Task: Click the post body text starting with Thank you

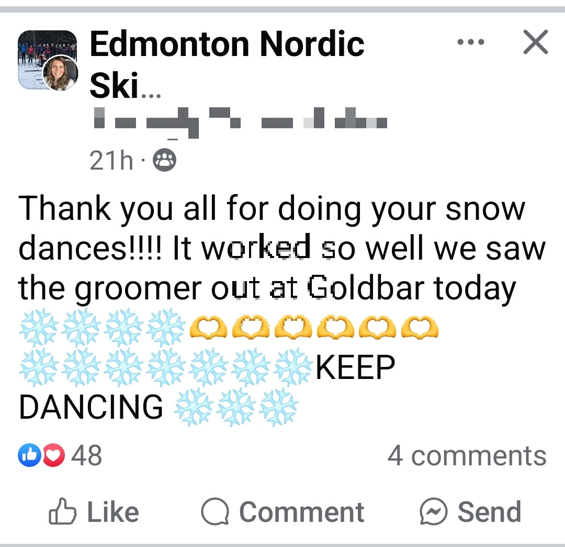Action: (x=209, y=208)
